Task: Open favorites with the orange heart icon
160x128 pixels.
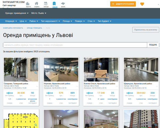Action: coord(142,4)
